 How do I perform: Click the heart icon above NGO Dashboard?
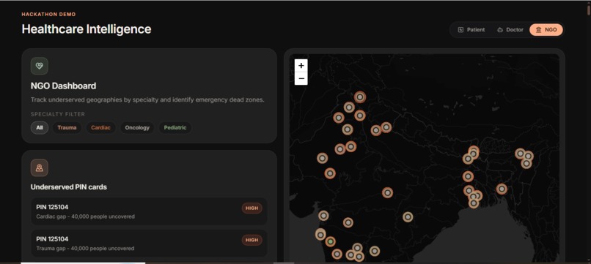point(39,66)
